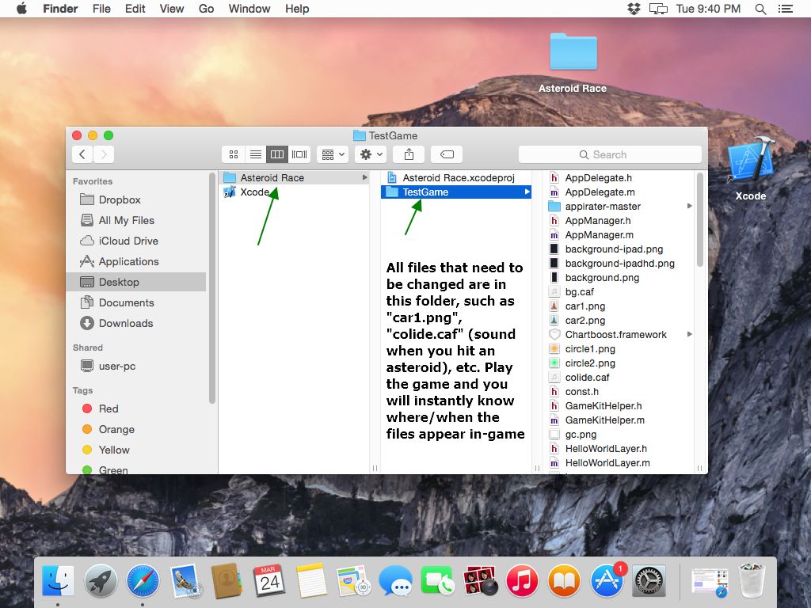
Task: Expand the appirater-master folder arrow
Action: click(x=689, y=207)
